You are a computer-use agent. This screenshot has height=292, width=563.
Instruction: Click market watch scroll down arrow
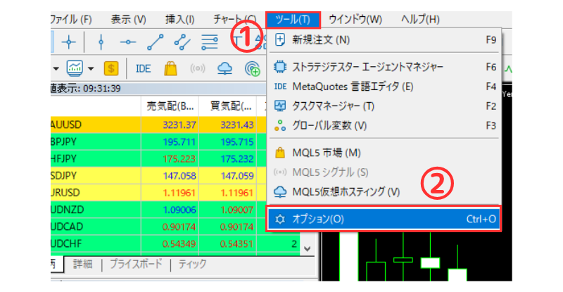(x=308, y=248)
